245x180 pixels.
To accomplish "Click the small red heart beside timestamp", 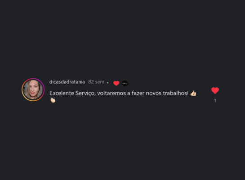I will point(116,83).
